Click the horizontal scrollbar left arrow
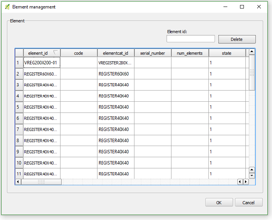Screen dimensions: 272x220 pyautogui.click(x=18, y=182)
